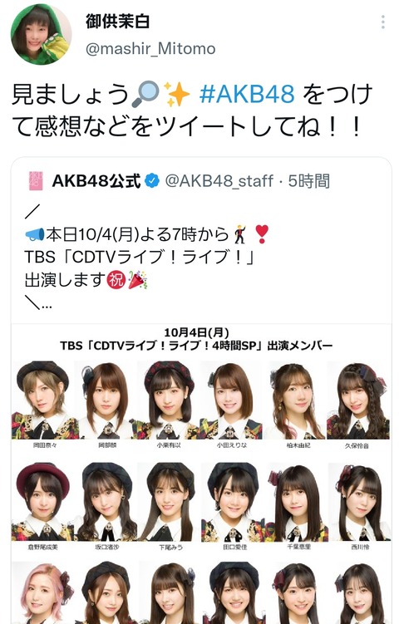Open the 5時間 timestamp of quoted tweet
The image size is (399, 624).
309,181
